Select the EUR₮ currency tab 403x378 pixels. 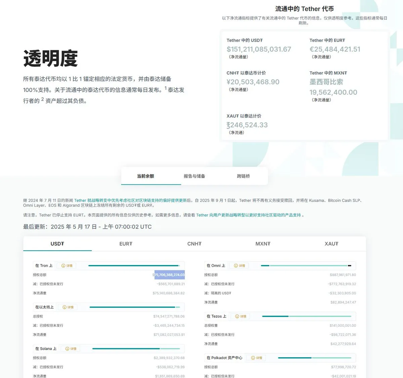click(126, 244)
